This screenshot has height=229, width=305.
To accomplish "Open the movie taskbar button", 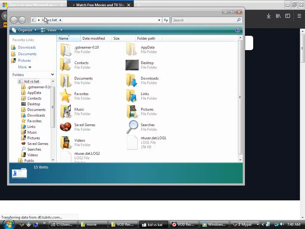I will click(93, 225).
